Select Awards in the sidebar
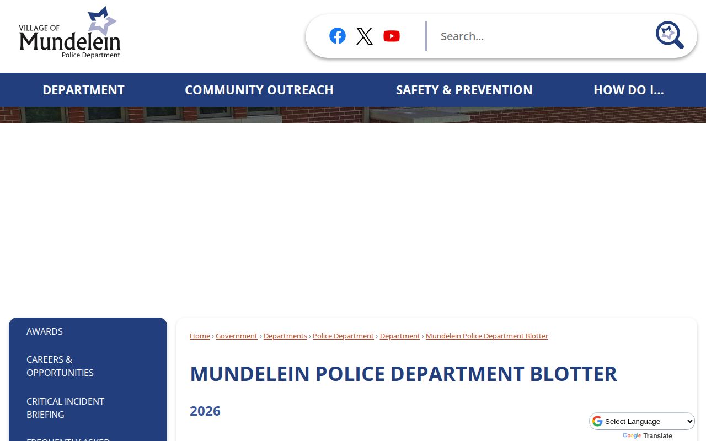 coord(45,331)
